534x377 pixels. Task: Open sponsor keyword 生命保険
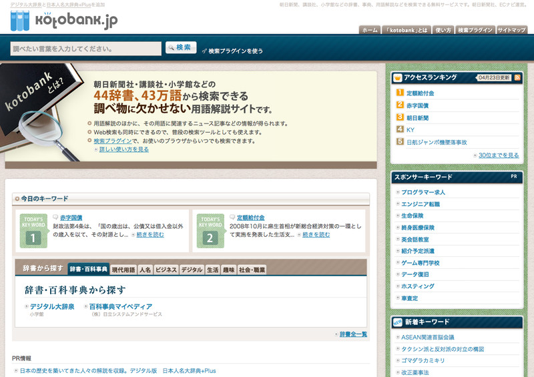[413, 216]
